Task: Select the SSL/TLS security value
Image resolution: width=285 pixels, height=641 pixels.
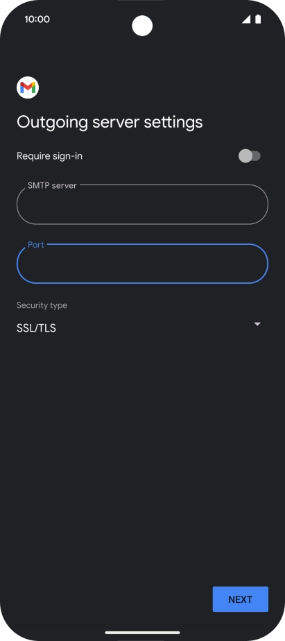Action: click(x=36, y=328)
